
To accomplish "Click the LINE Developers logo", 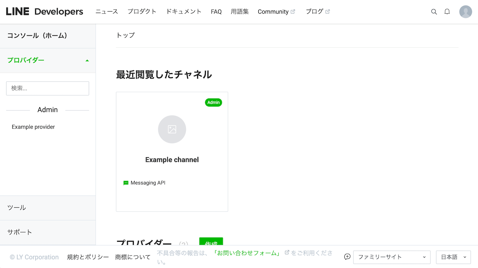I will coord(44,12).
